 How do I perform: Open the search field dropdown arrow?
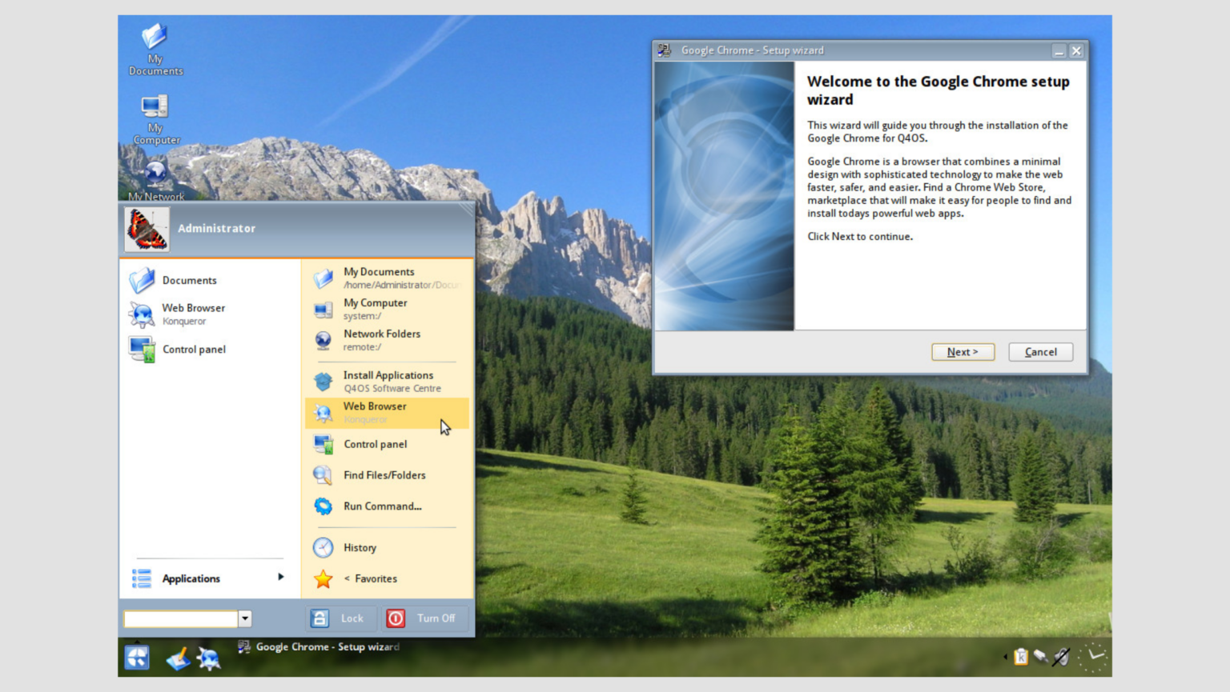click(245, 618)
